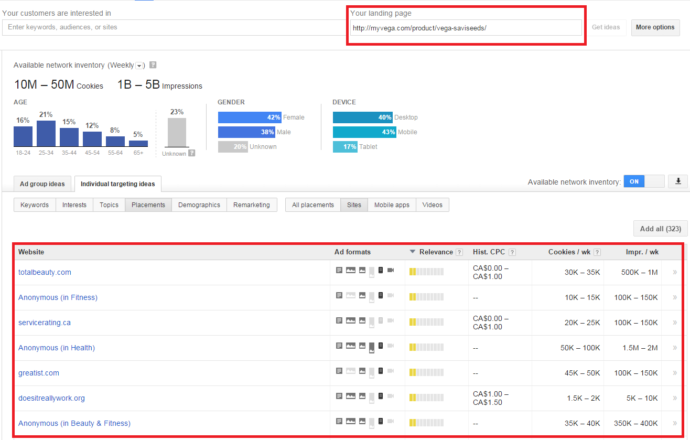Add greatist.com using its arrow icon
Viewport: 690px width, 440px height.
point(675,373)
